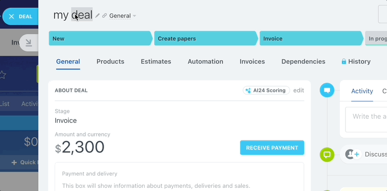Open the General pipeline dropdown
Image resolution: width=387 pixels, height=191 pixels.
click(122, 16)
